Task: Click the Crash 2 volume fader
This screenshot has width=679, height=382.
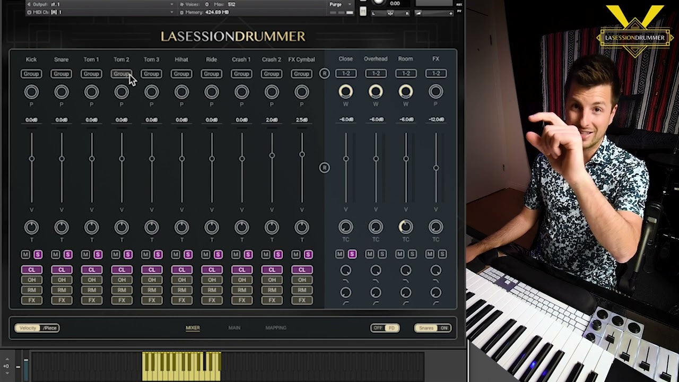Action: click(x=272, y=155)
